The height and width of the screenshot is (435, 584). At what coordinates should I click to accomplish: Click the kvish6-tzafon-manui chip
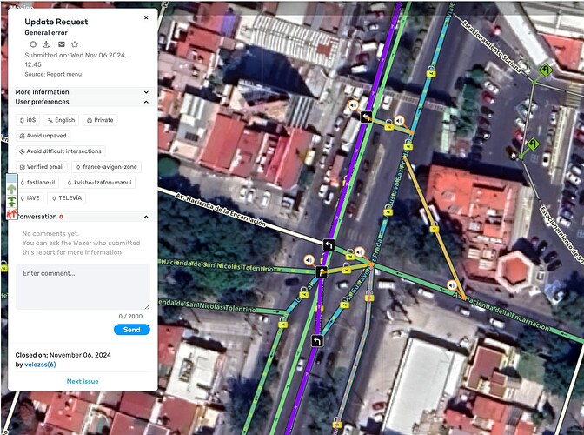click(99, 183)
